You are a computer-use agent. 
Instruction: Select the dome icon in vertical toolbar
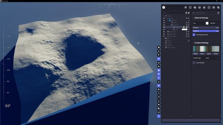pyautogui.click(x=159, y=105)
